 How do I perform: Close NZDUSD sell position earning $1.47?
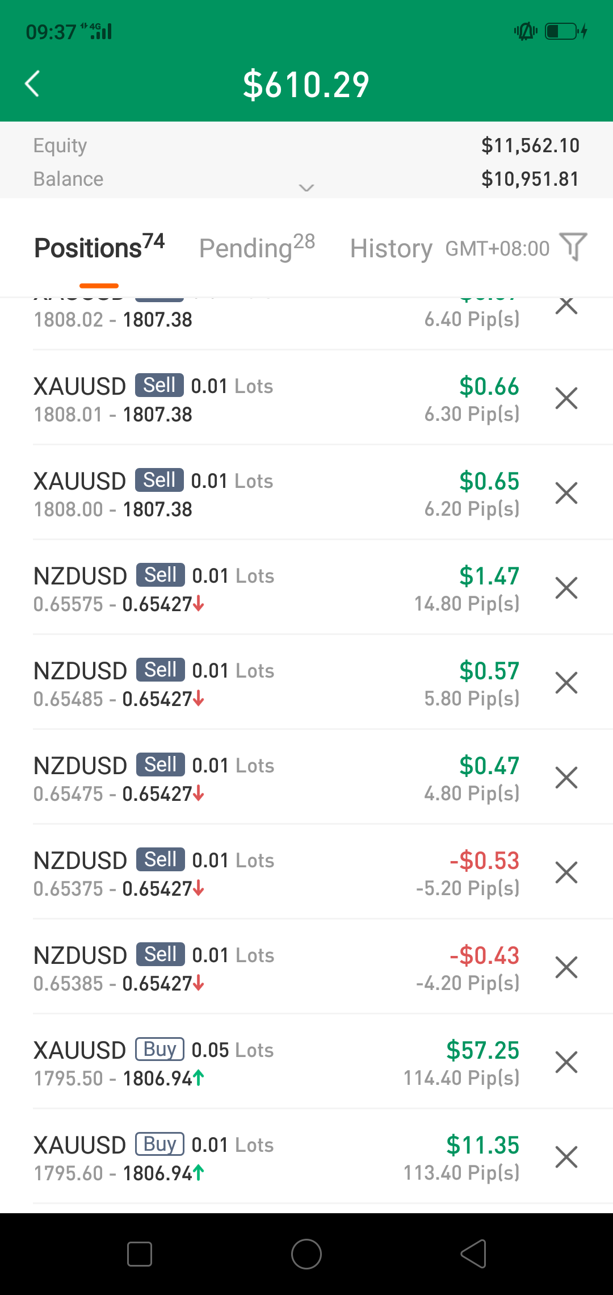[566, 588]
